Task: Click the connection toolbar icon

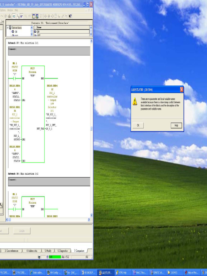Action: [x=66, y=16]
